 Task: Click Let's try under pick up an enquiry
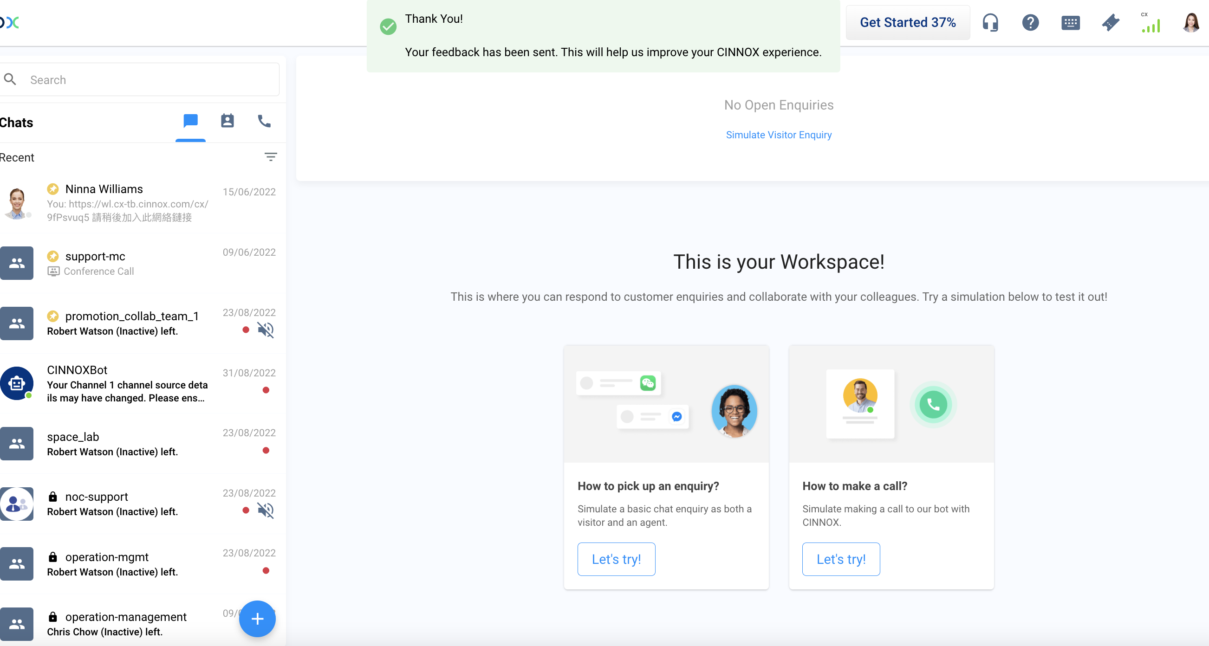616,559
